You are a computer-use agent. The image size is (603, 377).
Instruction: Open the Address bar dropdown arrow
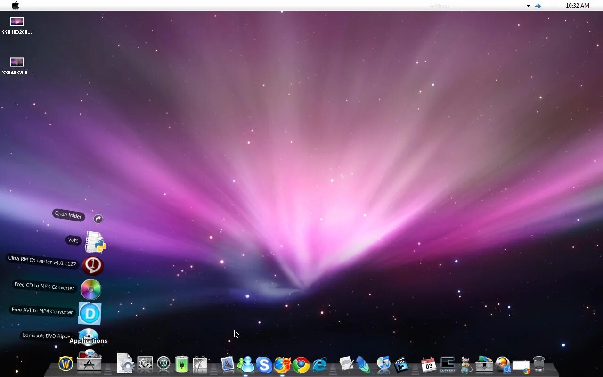528,6
